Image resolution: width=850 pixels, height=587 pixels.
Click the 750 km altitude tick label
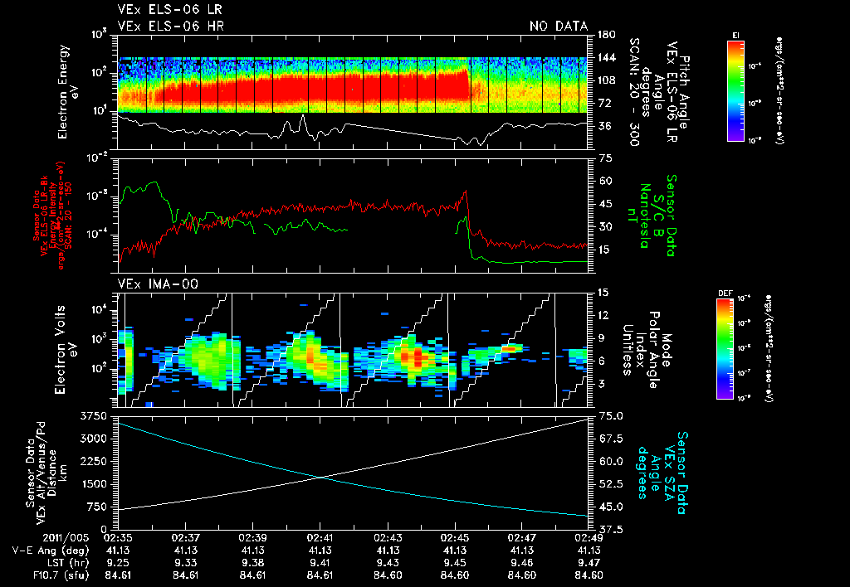pos(96,507)
